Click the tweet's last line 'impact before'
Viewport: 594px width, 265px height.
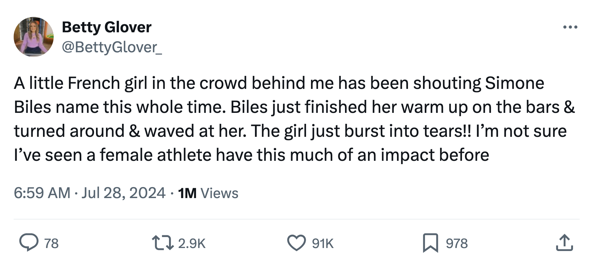click(435, 155)
